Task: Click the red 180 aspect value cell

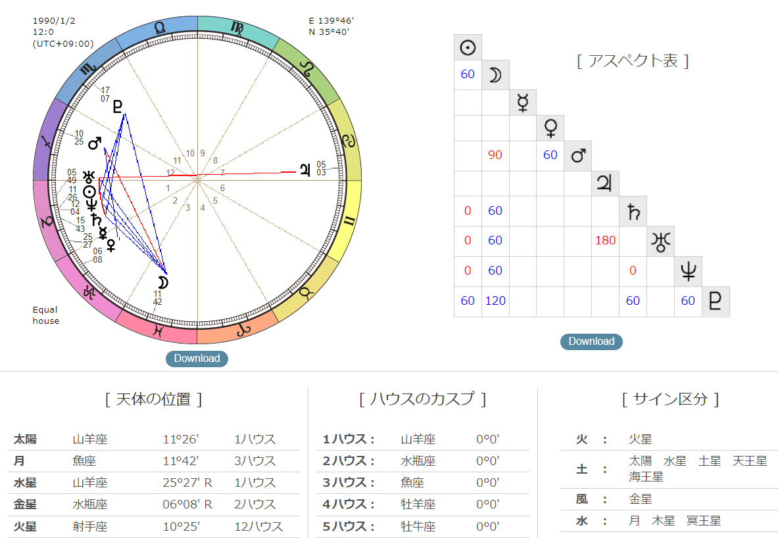Action: pyautogui.click(x=605, y=240)
